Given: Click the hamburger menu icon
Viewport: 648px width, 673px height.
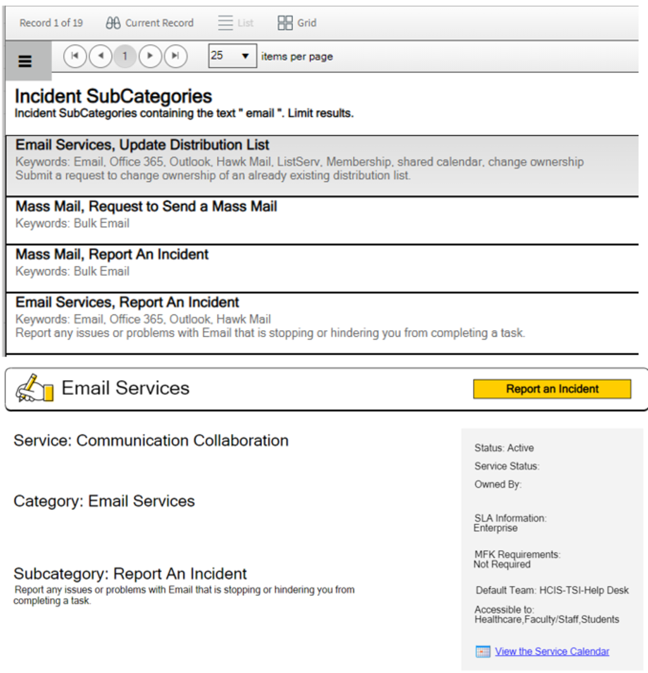Looking at the screenshot, I should click(25, 61).
